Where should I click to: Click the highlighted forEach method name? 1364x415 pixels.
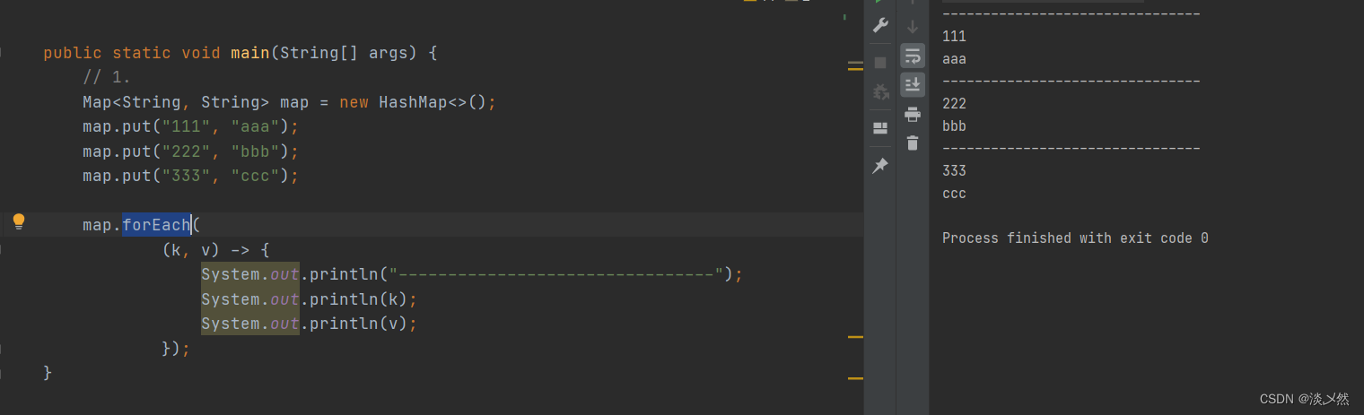coord(156,225)
